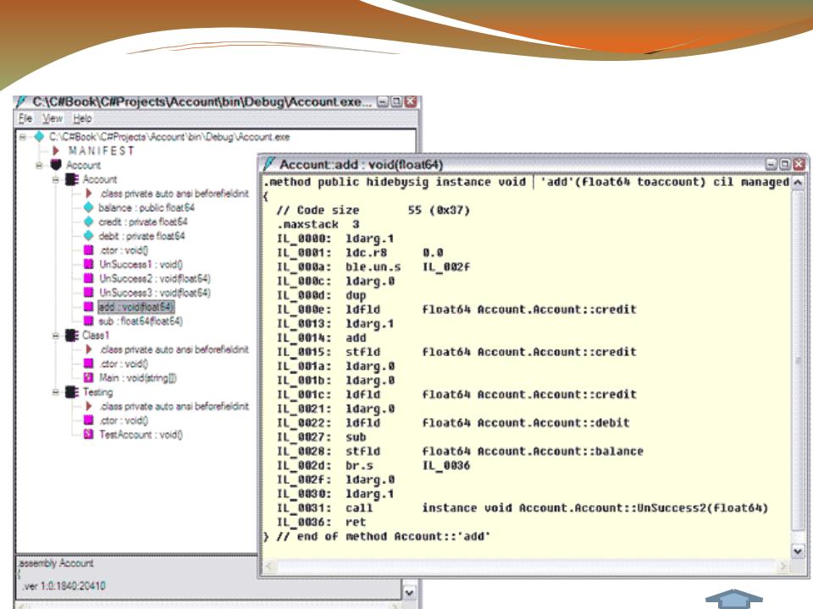Select 'balance : public float64' field
This screenshot has height=609, width=813.
pos(147,208)
